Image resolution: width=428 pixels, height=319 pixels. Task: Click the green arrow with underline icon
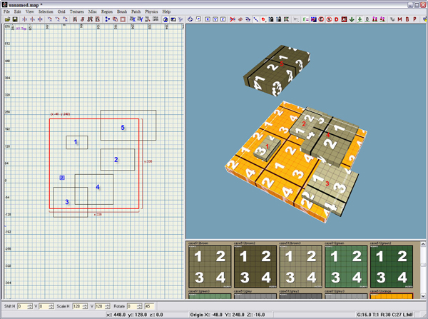click(360, 19)
